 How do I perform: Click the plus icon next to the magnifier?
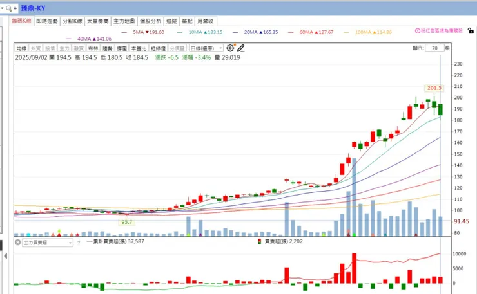[x=15, y=8]
